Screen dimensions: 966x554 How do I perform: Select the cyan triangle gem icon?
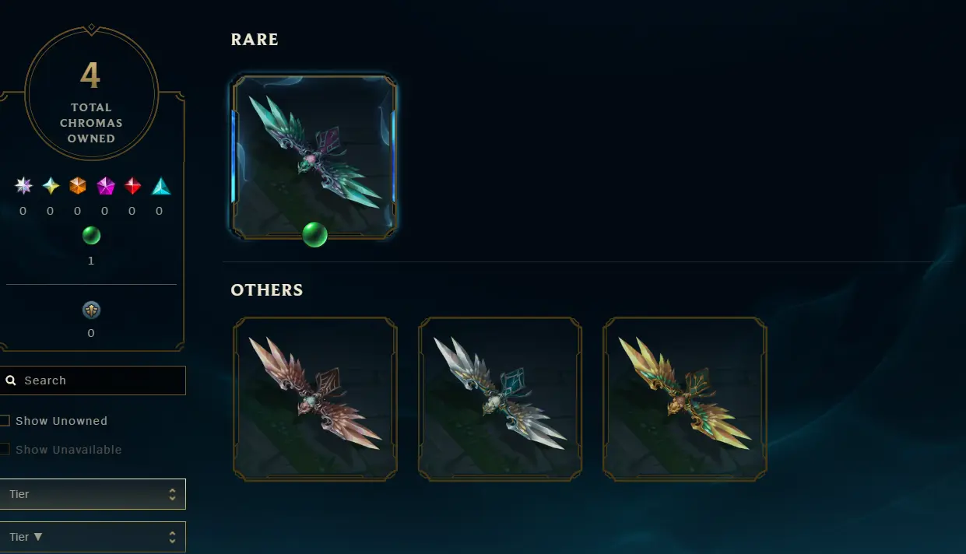(161, 186)
